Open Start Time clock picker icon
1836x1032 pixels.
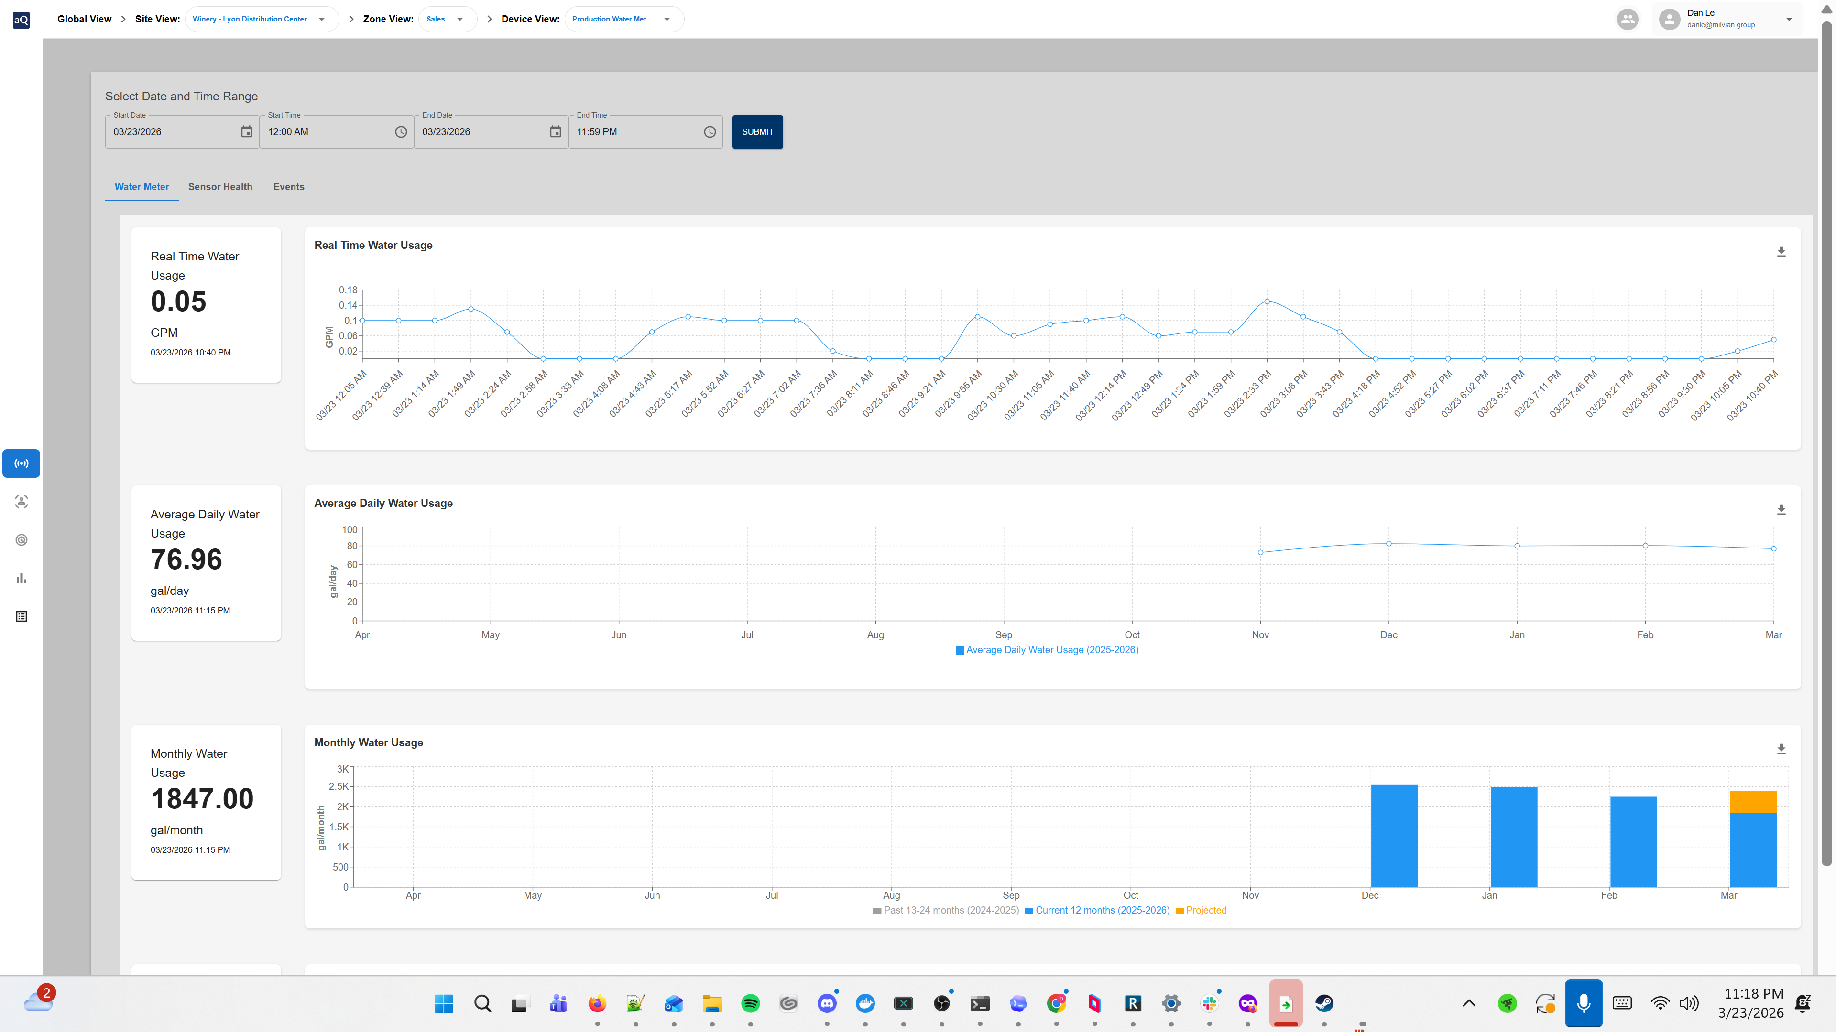coord(401,132)
